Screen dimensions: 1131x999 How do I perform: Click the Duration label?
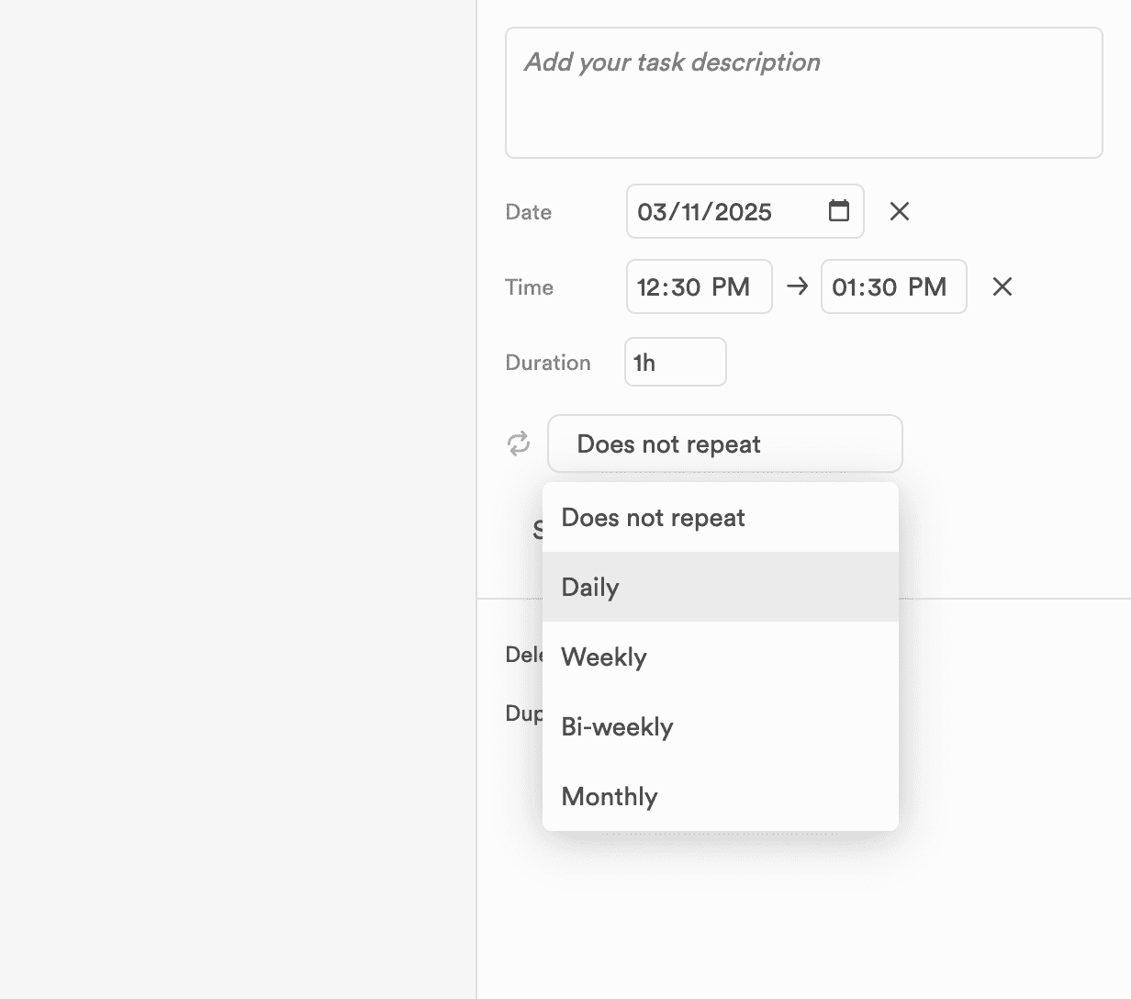pos(548,363)
